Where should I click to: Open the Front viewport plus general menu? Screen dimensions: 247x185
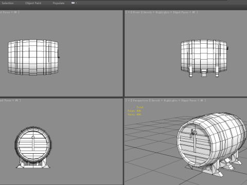click(x=129, y=12)
